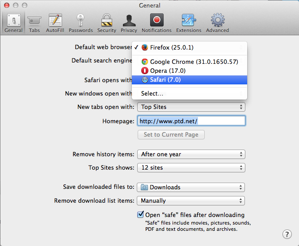The width and height of the screenshot is (299, 246).
Task: Open Remove history items dropdown
Action: click(191, 154)
